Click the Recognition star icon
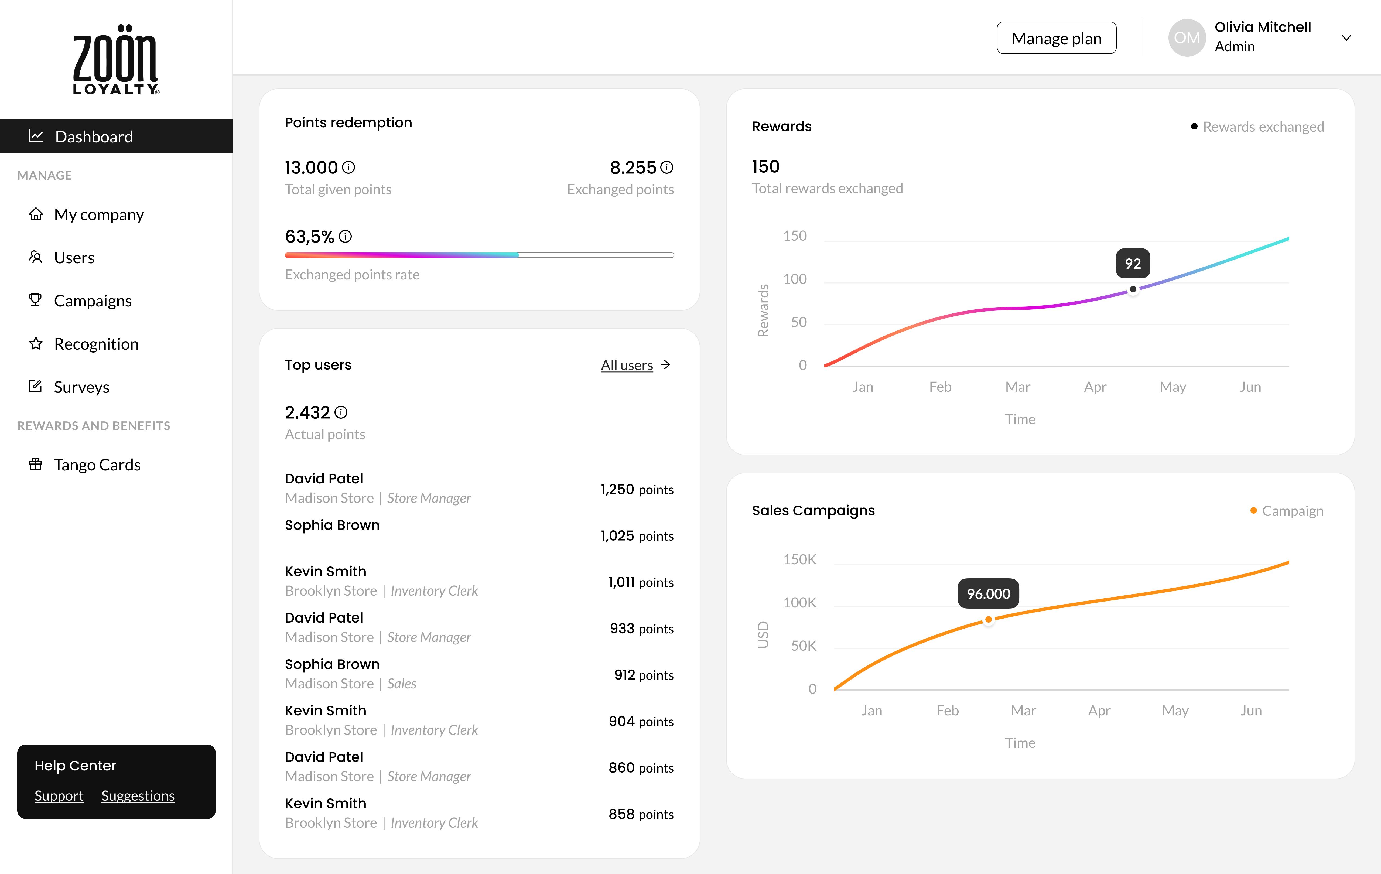 [36, 343]
